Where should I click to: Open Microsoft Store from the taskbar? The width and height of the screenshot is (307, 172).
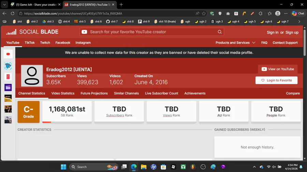(x=163, y=167)
